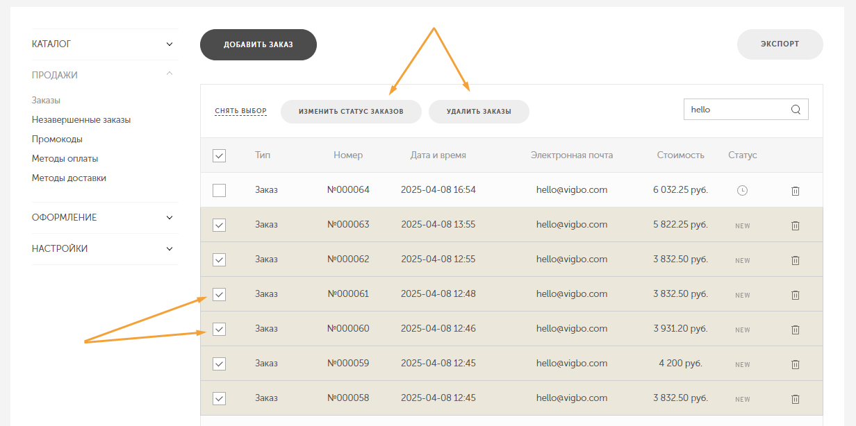
Task: Click trash icon for order №000062
Action: click(796, 259)
